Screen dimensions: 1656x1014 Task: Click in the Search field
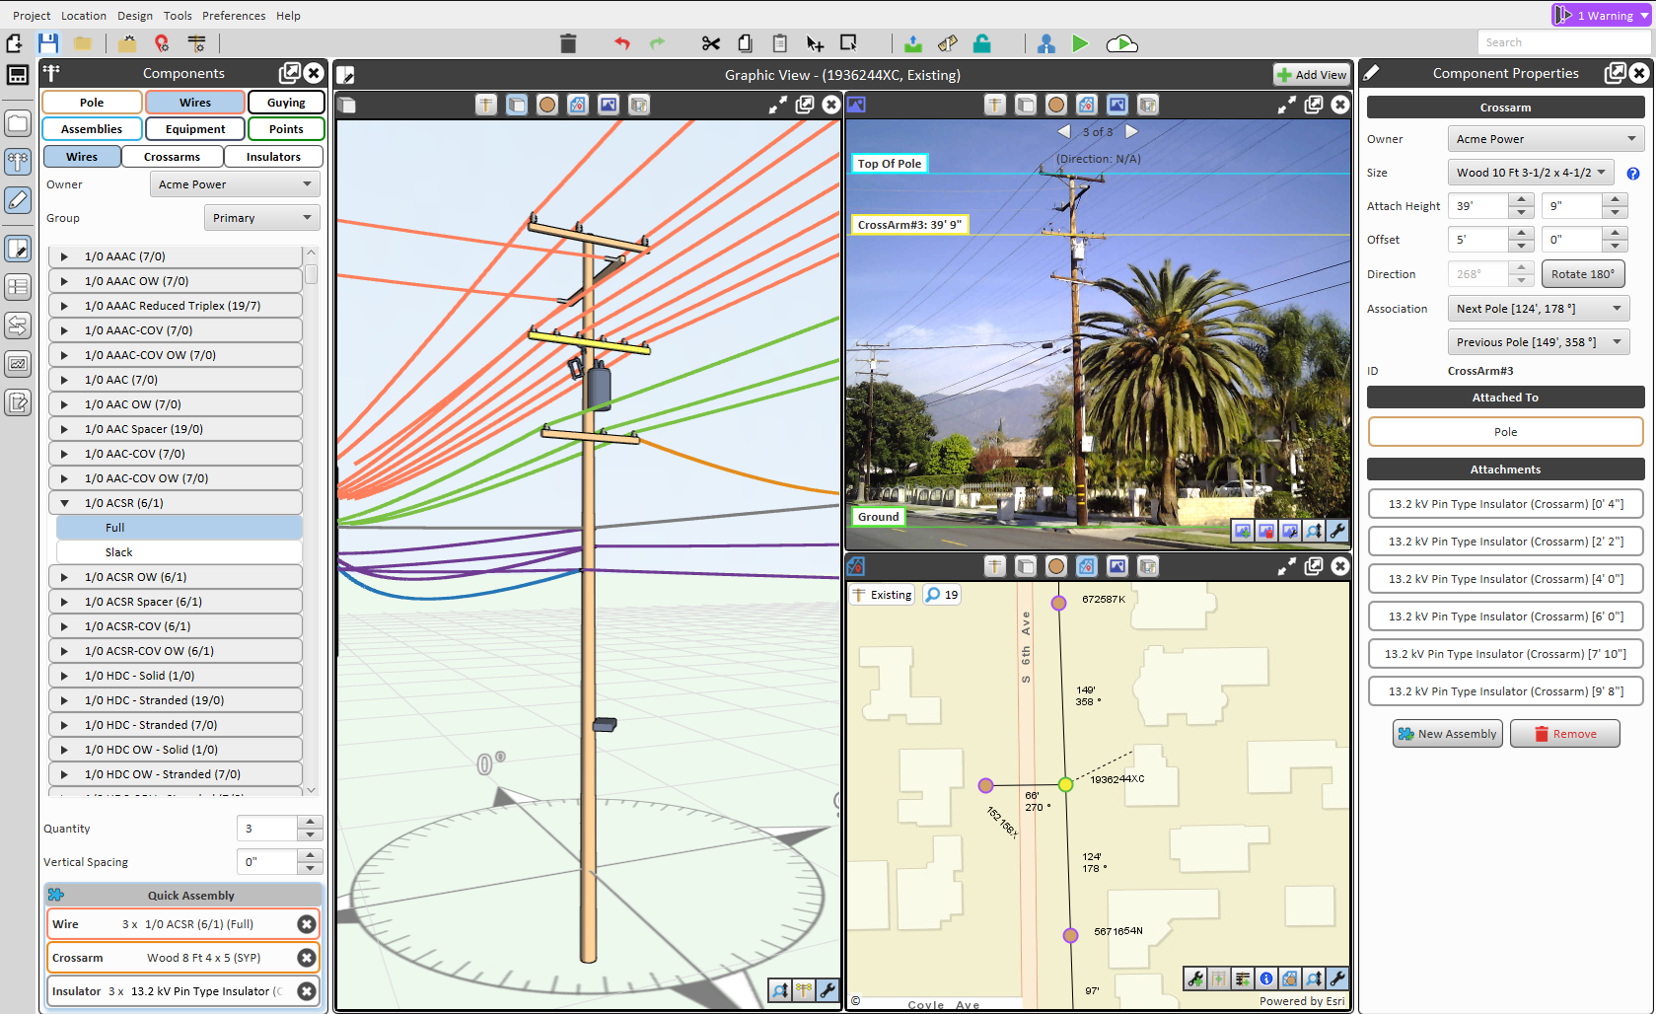[1562, 42]
